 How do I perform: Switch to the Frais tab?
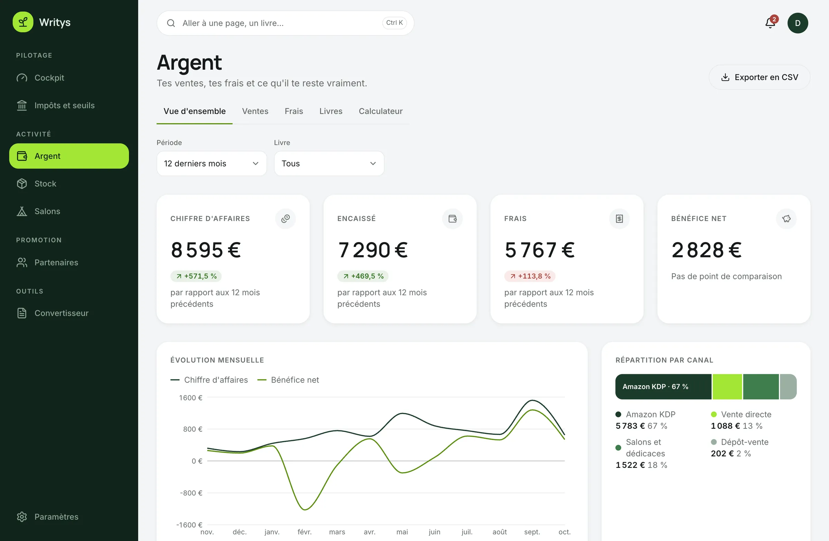pyautogui.click(x=294, y=111)
